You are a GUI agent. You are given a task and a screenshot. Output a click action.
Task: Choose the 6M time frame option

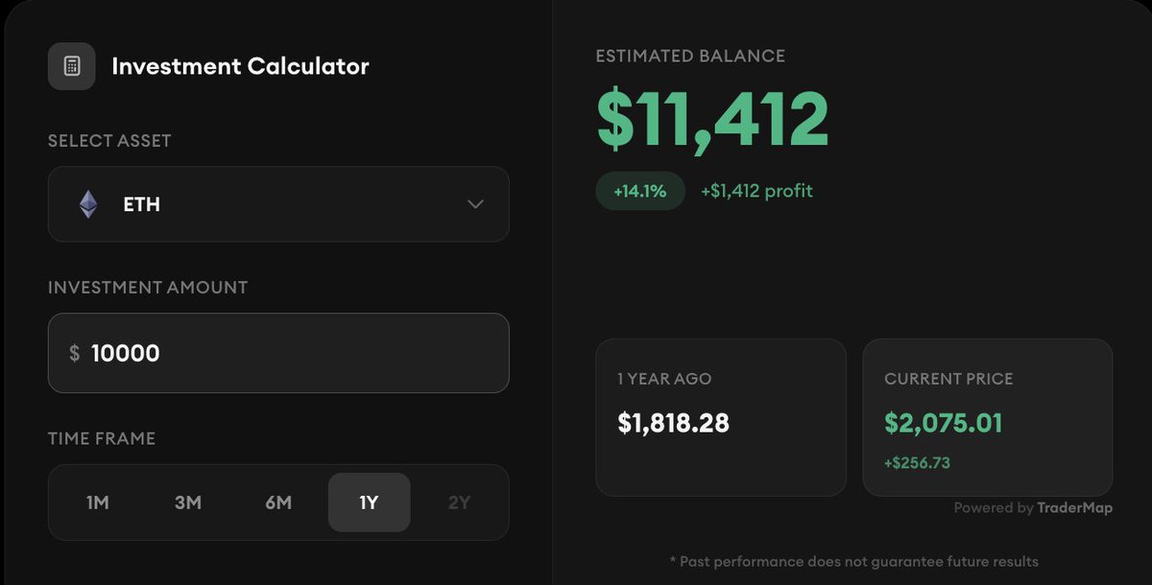click(x=278, y=503)
